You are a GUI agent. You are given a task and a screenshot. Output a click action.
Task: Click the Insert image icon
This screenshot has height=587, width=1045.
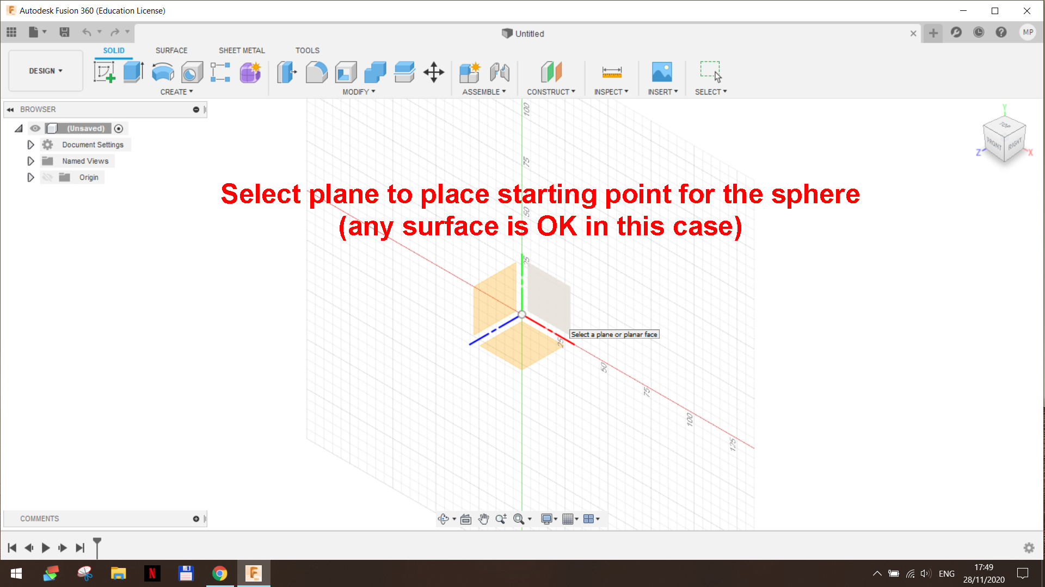[x=662, y=72]
